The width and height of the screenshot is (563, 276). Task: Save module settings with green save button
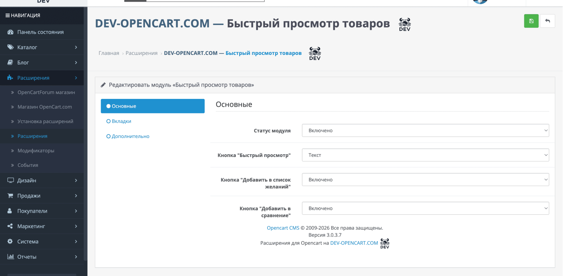531,21
